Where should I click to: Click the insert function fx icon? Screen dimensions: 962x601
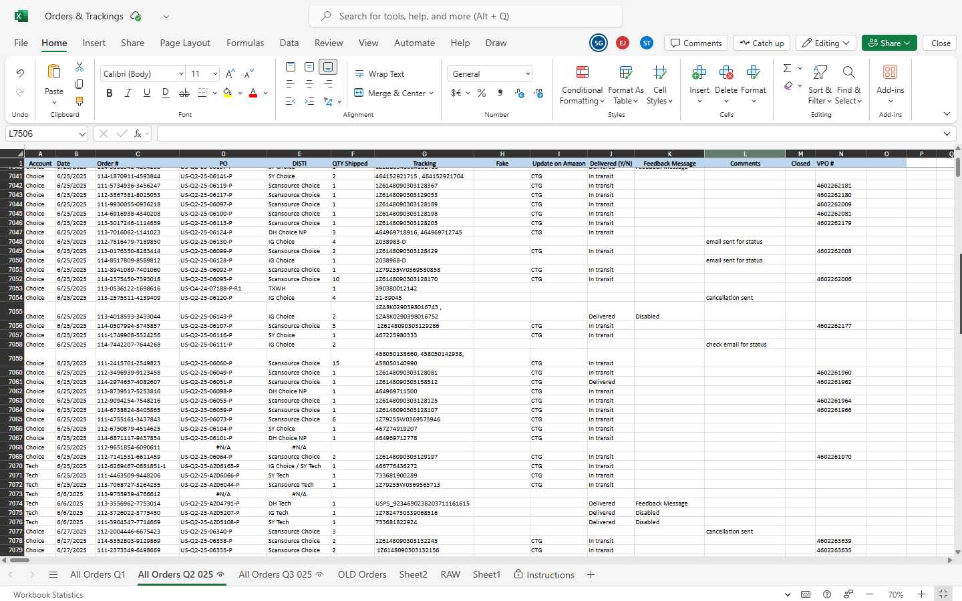click(x=138, y=134)
